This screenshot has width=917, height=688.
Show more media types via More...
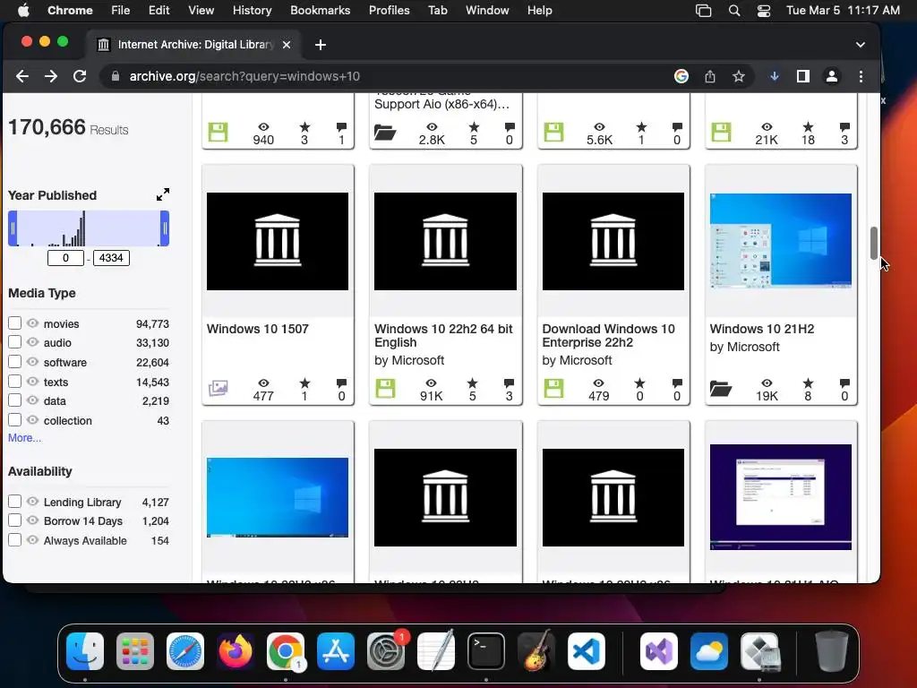coord(24,437)
